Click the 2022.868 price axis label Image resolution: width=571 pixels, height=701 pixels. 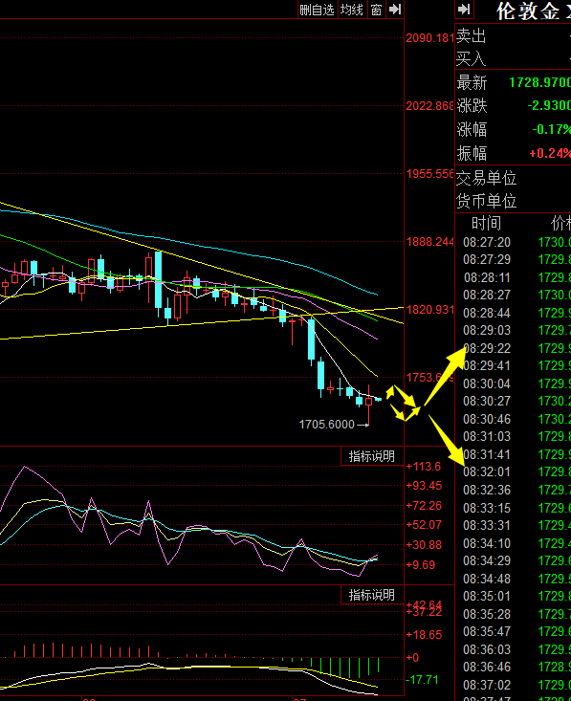429,106
